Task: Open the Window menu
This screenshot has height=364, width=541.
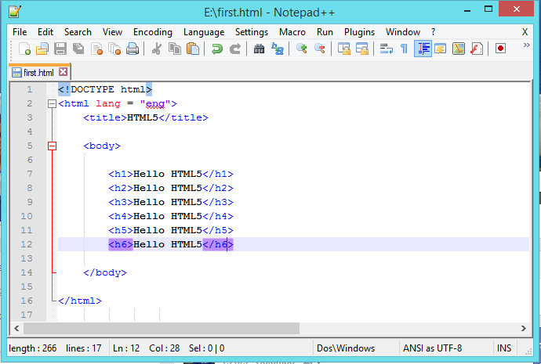Action: pyautogui.click(x=403, y=32)
